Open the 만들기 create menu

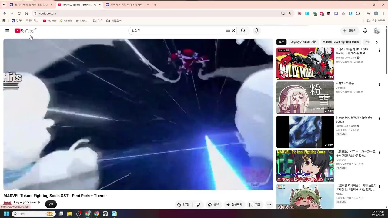click(x=350, y=31)
